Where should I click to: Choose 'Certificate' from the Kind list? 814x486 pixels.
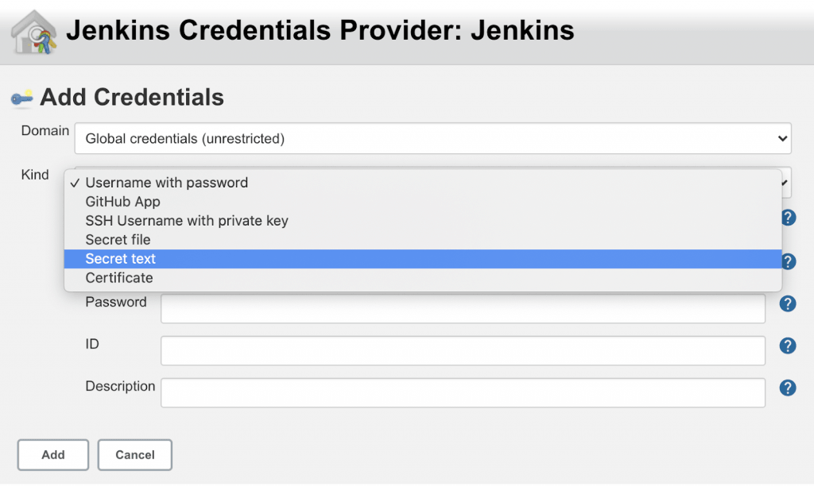(119, 278)
